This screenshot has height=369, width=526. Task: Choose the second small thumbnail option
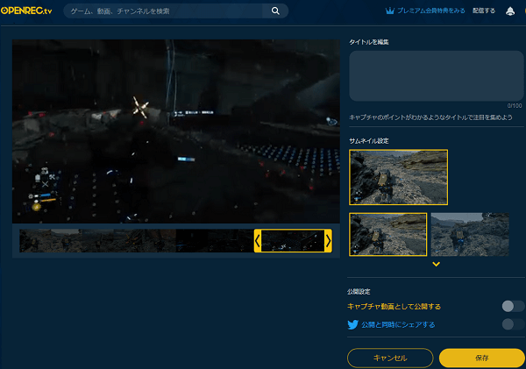[x=470, y=235]
